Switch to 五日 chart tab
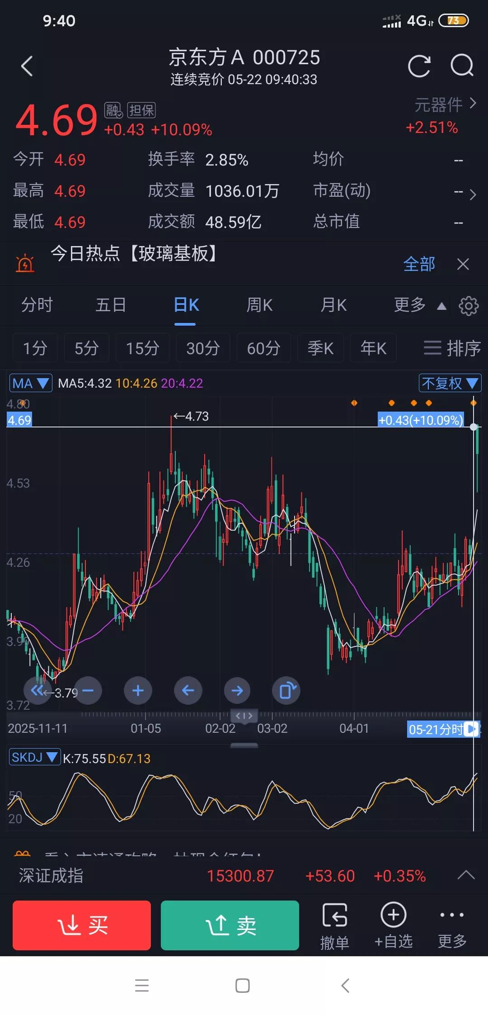This screenshot has height=1015, width=488. [111, 305]
